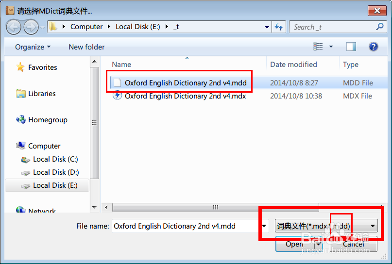Close the MDict file selection dialog

coord(377,11)
